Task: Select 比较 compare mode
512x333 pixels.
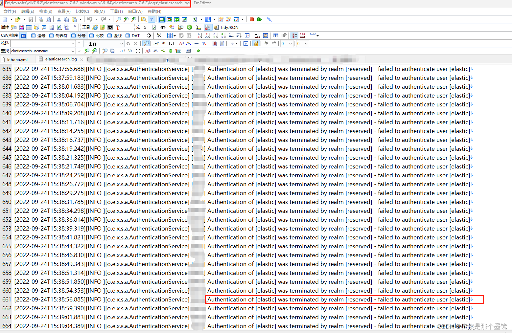Action: point(96,35)
